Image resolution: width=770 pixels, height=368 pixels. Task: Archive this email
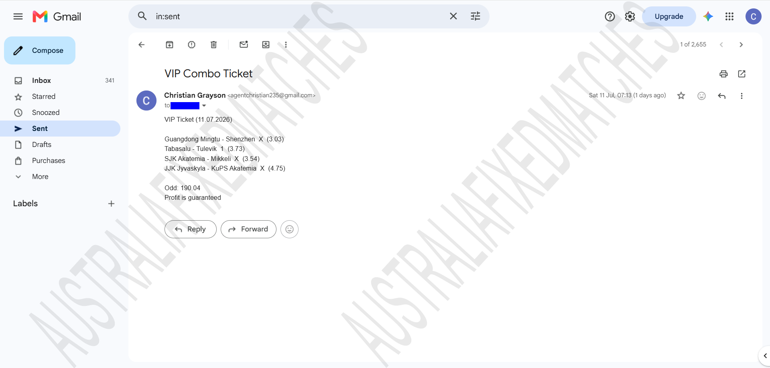(170, 44)
